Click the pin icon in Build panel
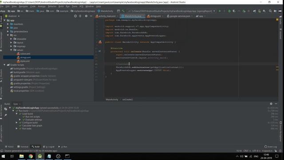 click(6, 115)
